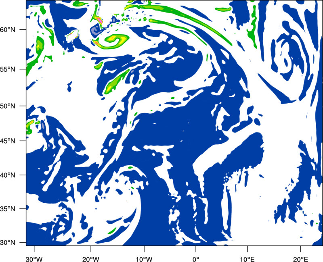This screenshot has height=262, width=323.
Task: Click the 60°N latitude label
Action: [x=8, y=30]
